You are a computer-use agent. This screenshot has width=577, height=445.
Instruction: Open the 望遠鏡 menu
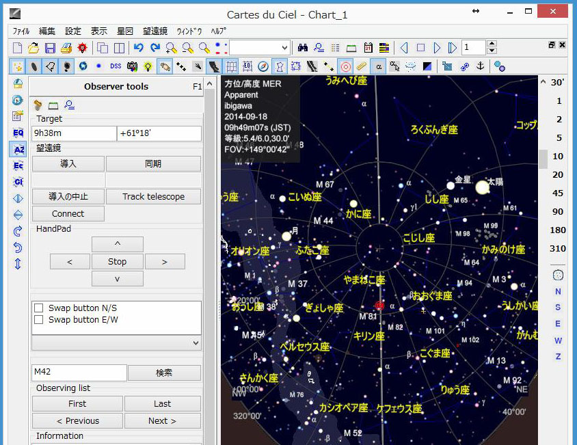pyautogui.click(x=155, y=31)
